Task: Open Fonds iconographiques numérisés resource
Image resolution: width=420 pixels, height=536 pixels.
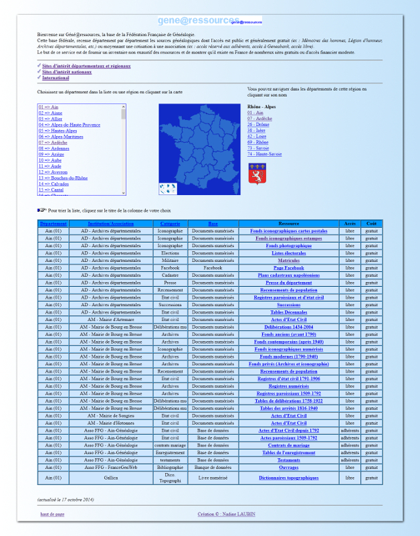Action: [289, 349]
